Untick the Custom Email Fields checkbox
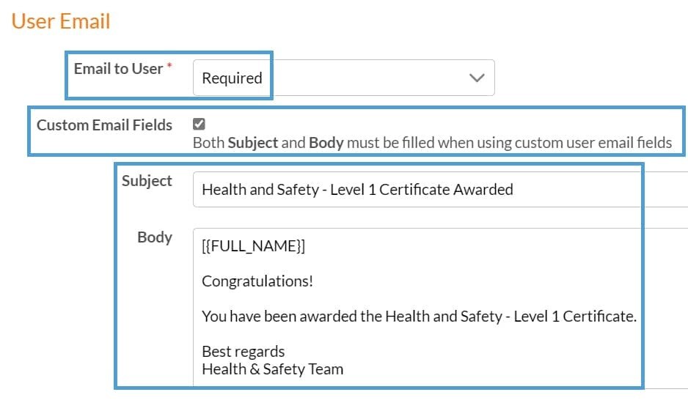 click(x=199, y=125)
